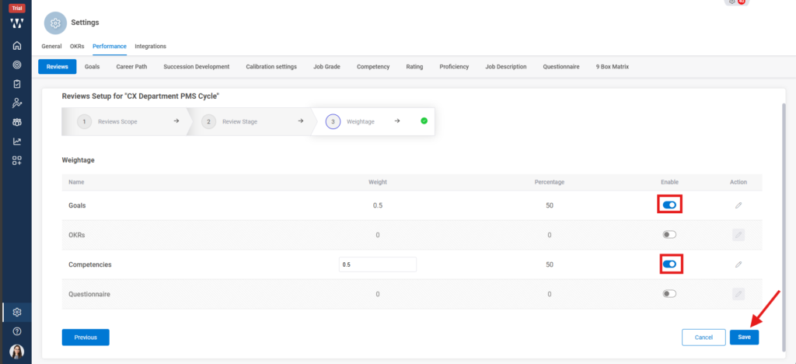Open the target OKRs icon in sidebar
Screen dimensions: 796x364
17,65
